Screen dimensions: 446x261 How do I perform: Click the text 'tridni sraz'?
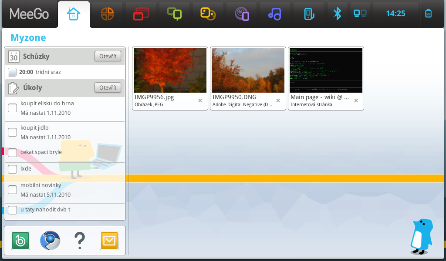click(48, 72)
